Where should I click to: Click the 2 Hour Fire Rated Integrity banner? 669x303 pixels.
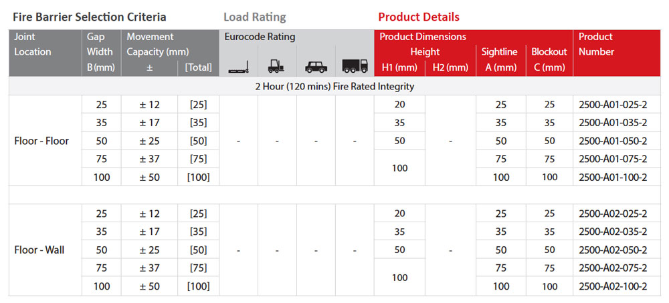click(x=334, y=86)
